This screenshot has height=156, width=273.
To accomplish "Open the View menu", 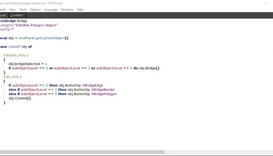I will tap(12, 9).
